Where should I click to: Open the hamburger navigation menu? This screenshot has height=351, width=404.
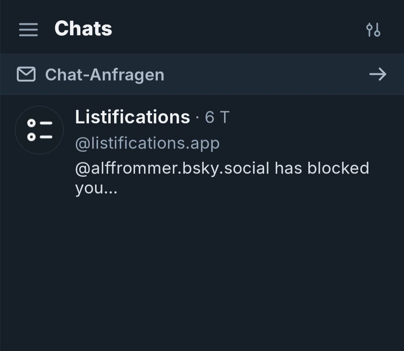28,29
